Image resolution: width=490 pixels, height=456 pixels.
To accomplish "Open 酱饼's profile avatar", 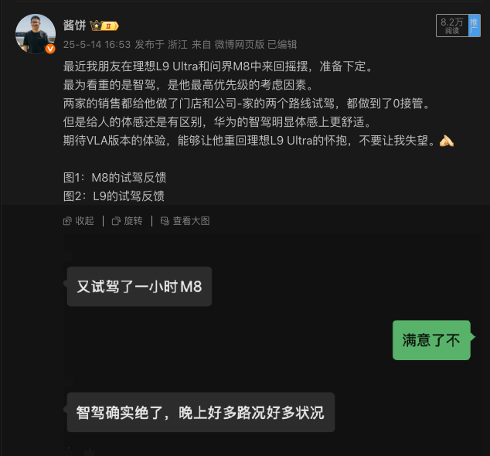I will (x=36, y=34).
